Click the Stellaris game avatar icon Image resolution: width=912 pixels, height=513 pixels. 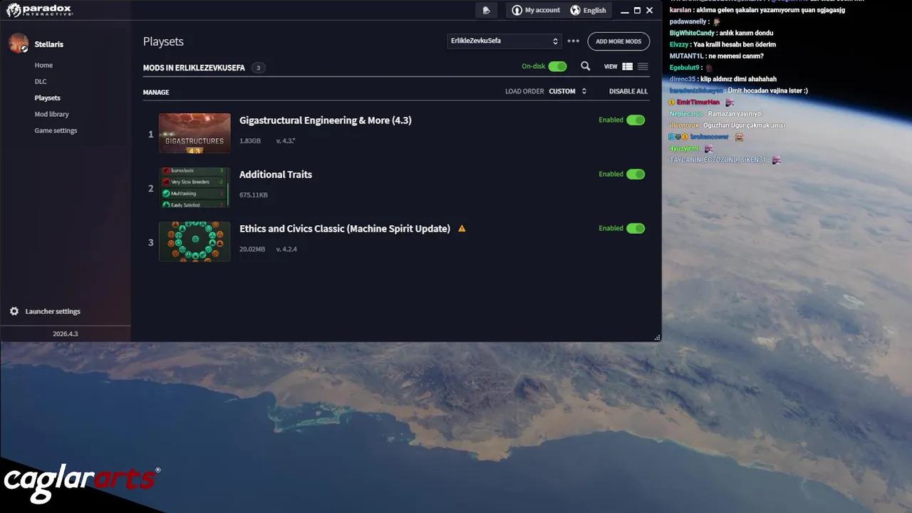click(19, 43)
